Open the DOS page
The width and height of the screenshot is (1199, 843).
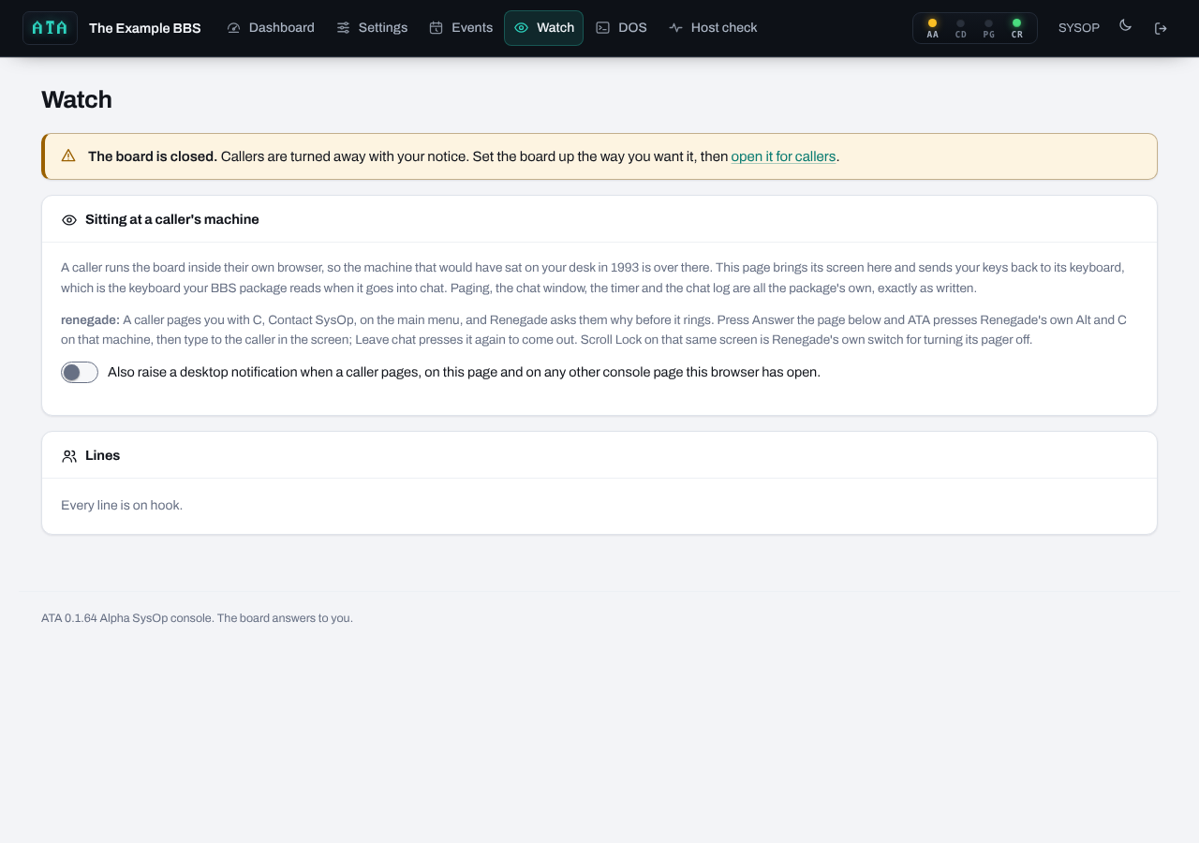tap(621, 28)
